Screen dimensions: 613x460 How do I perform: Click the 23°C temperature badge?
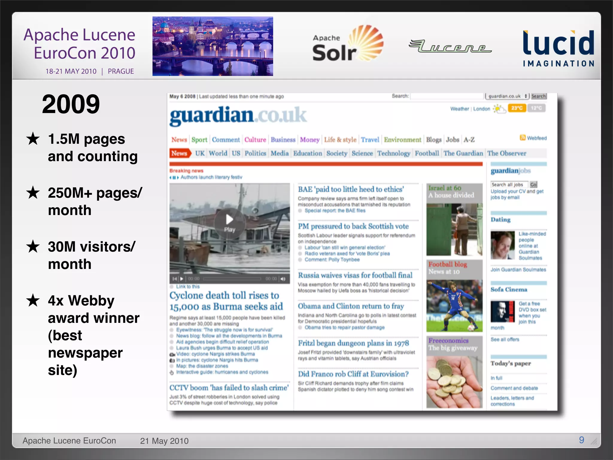tap(517, 108)
